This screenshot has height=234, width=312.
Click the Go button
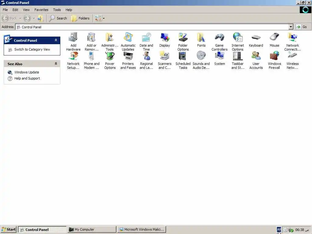pos(302,27)
